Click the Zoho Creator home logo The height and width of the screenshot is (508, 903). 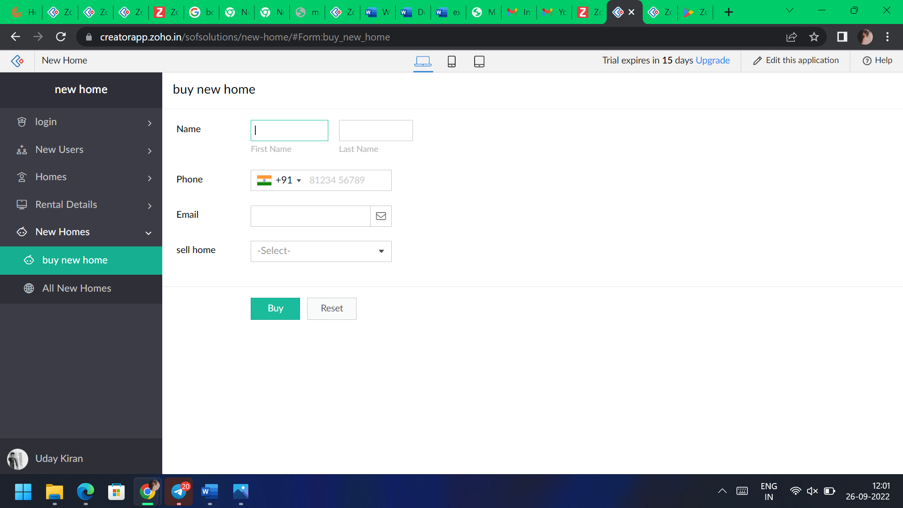pos(17,61)
